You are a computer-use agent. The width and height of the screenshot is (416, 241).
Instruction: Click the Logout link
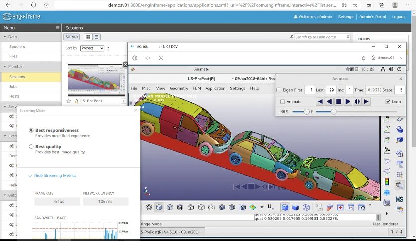click(398, 17)
